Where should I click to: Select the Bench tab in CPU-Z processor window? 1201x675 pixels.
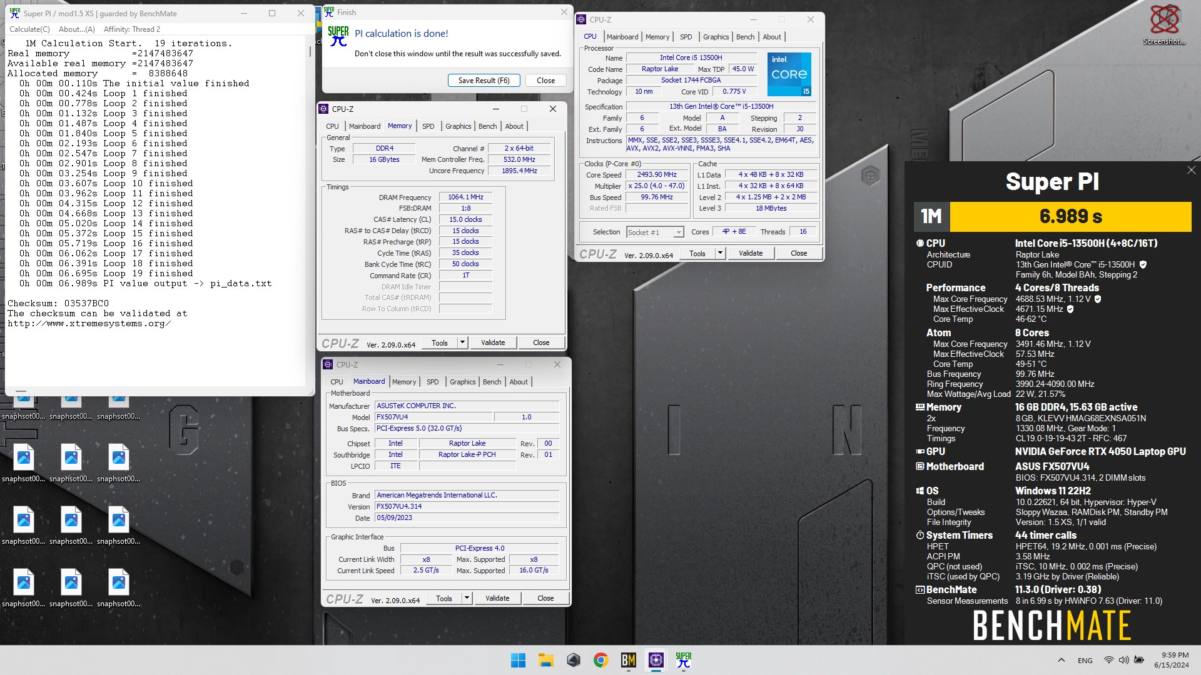click(x=745, y=37)
